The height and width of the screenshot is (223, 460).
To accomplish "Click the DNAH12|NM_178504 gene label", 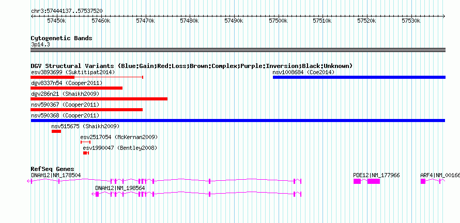I will pos(56,175).
